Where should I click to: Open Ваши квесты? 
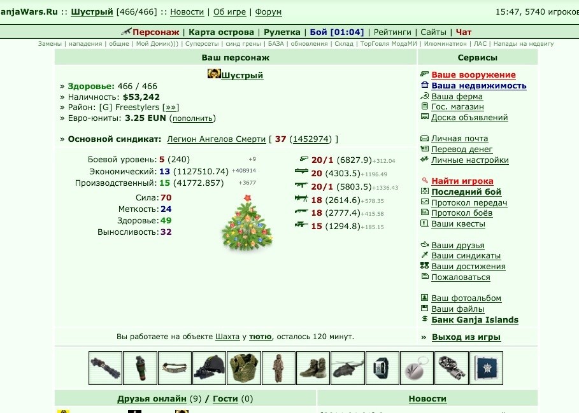coord(458,224)
